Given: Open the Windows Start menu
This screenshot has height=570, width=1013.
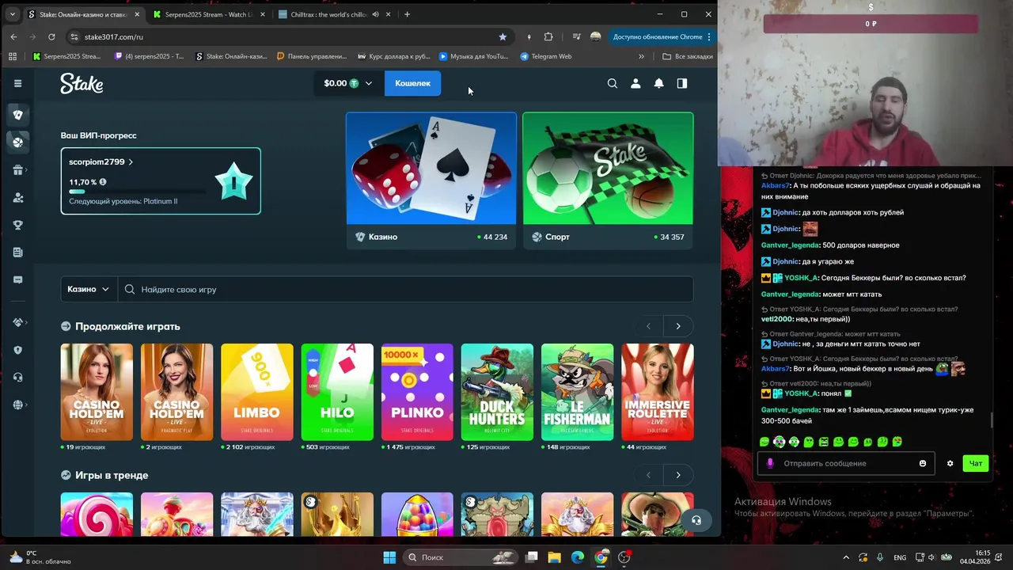Looking at the screenshot, I should (389, 557).
